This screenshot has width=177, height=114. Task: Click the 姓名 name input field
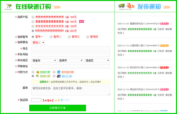pos(71,49)
